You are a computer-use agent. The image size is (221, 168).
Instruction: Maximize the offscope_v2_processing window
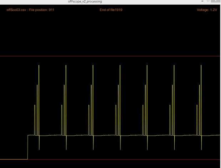point(208,1)
